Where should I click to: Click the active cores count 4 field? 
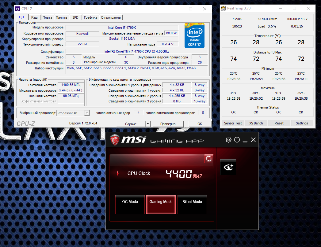pyautogui.click(x=139, y=112)
